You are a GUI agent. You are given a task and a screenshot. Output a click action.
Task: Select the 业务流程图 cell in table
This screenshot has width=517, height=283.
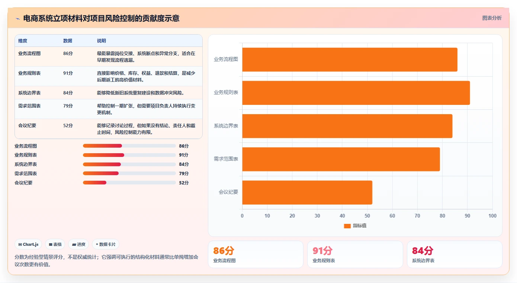(29, 54)
